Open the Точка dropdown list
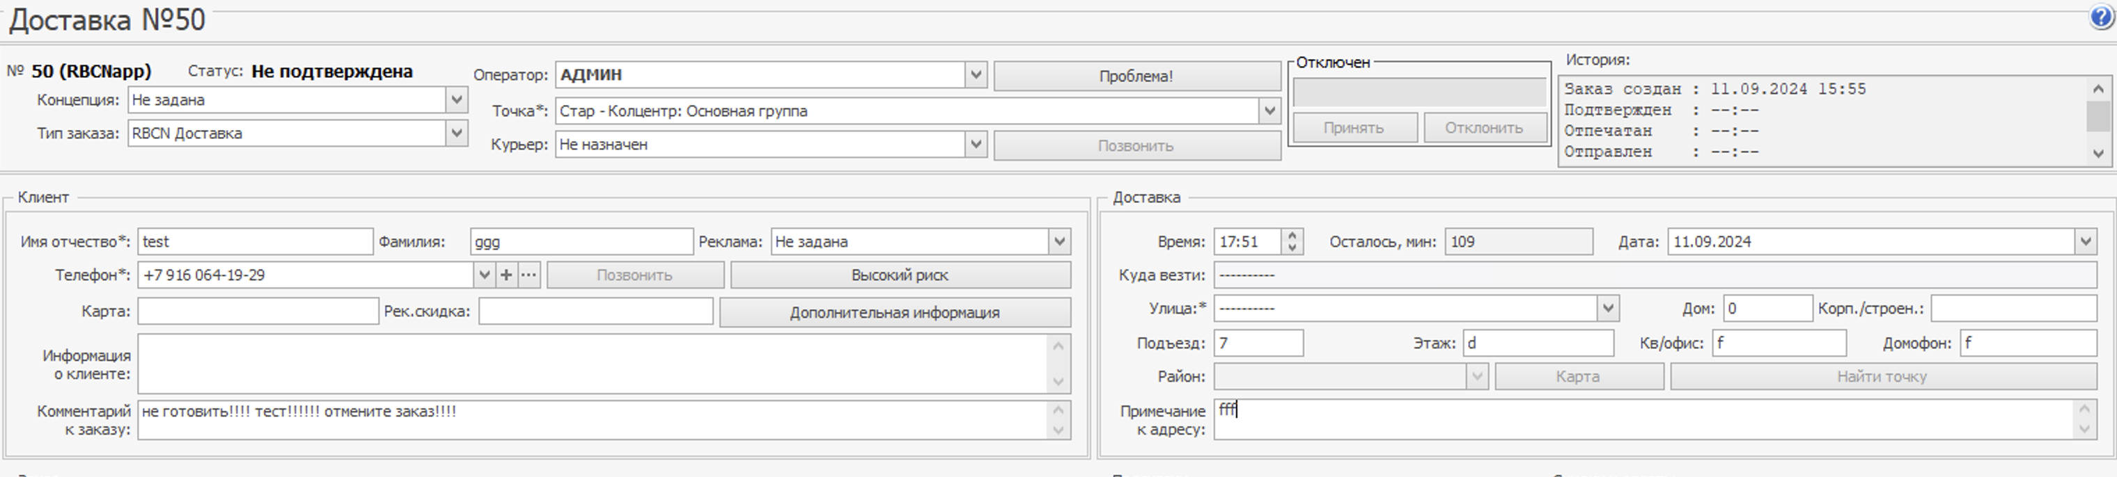 click(1270, 111)
